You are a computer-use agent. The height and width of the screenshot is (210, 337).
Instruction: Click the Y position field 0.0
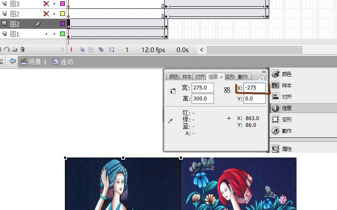point(254,99)
